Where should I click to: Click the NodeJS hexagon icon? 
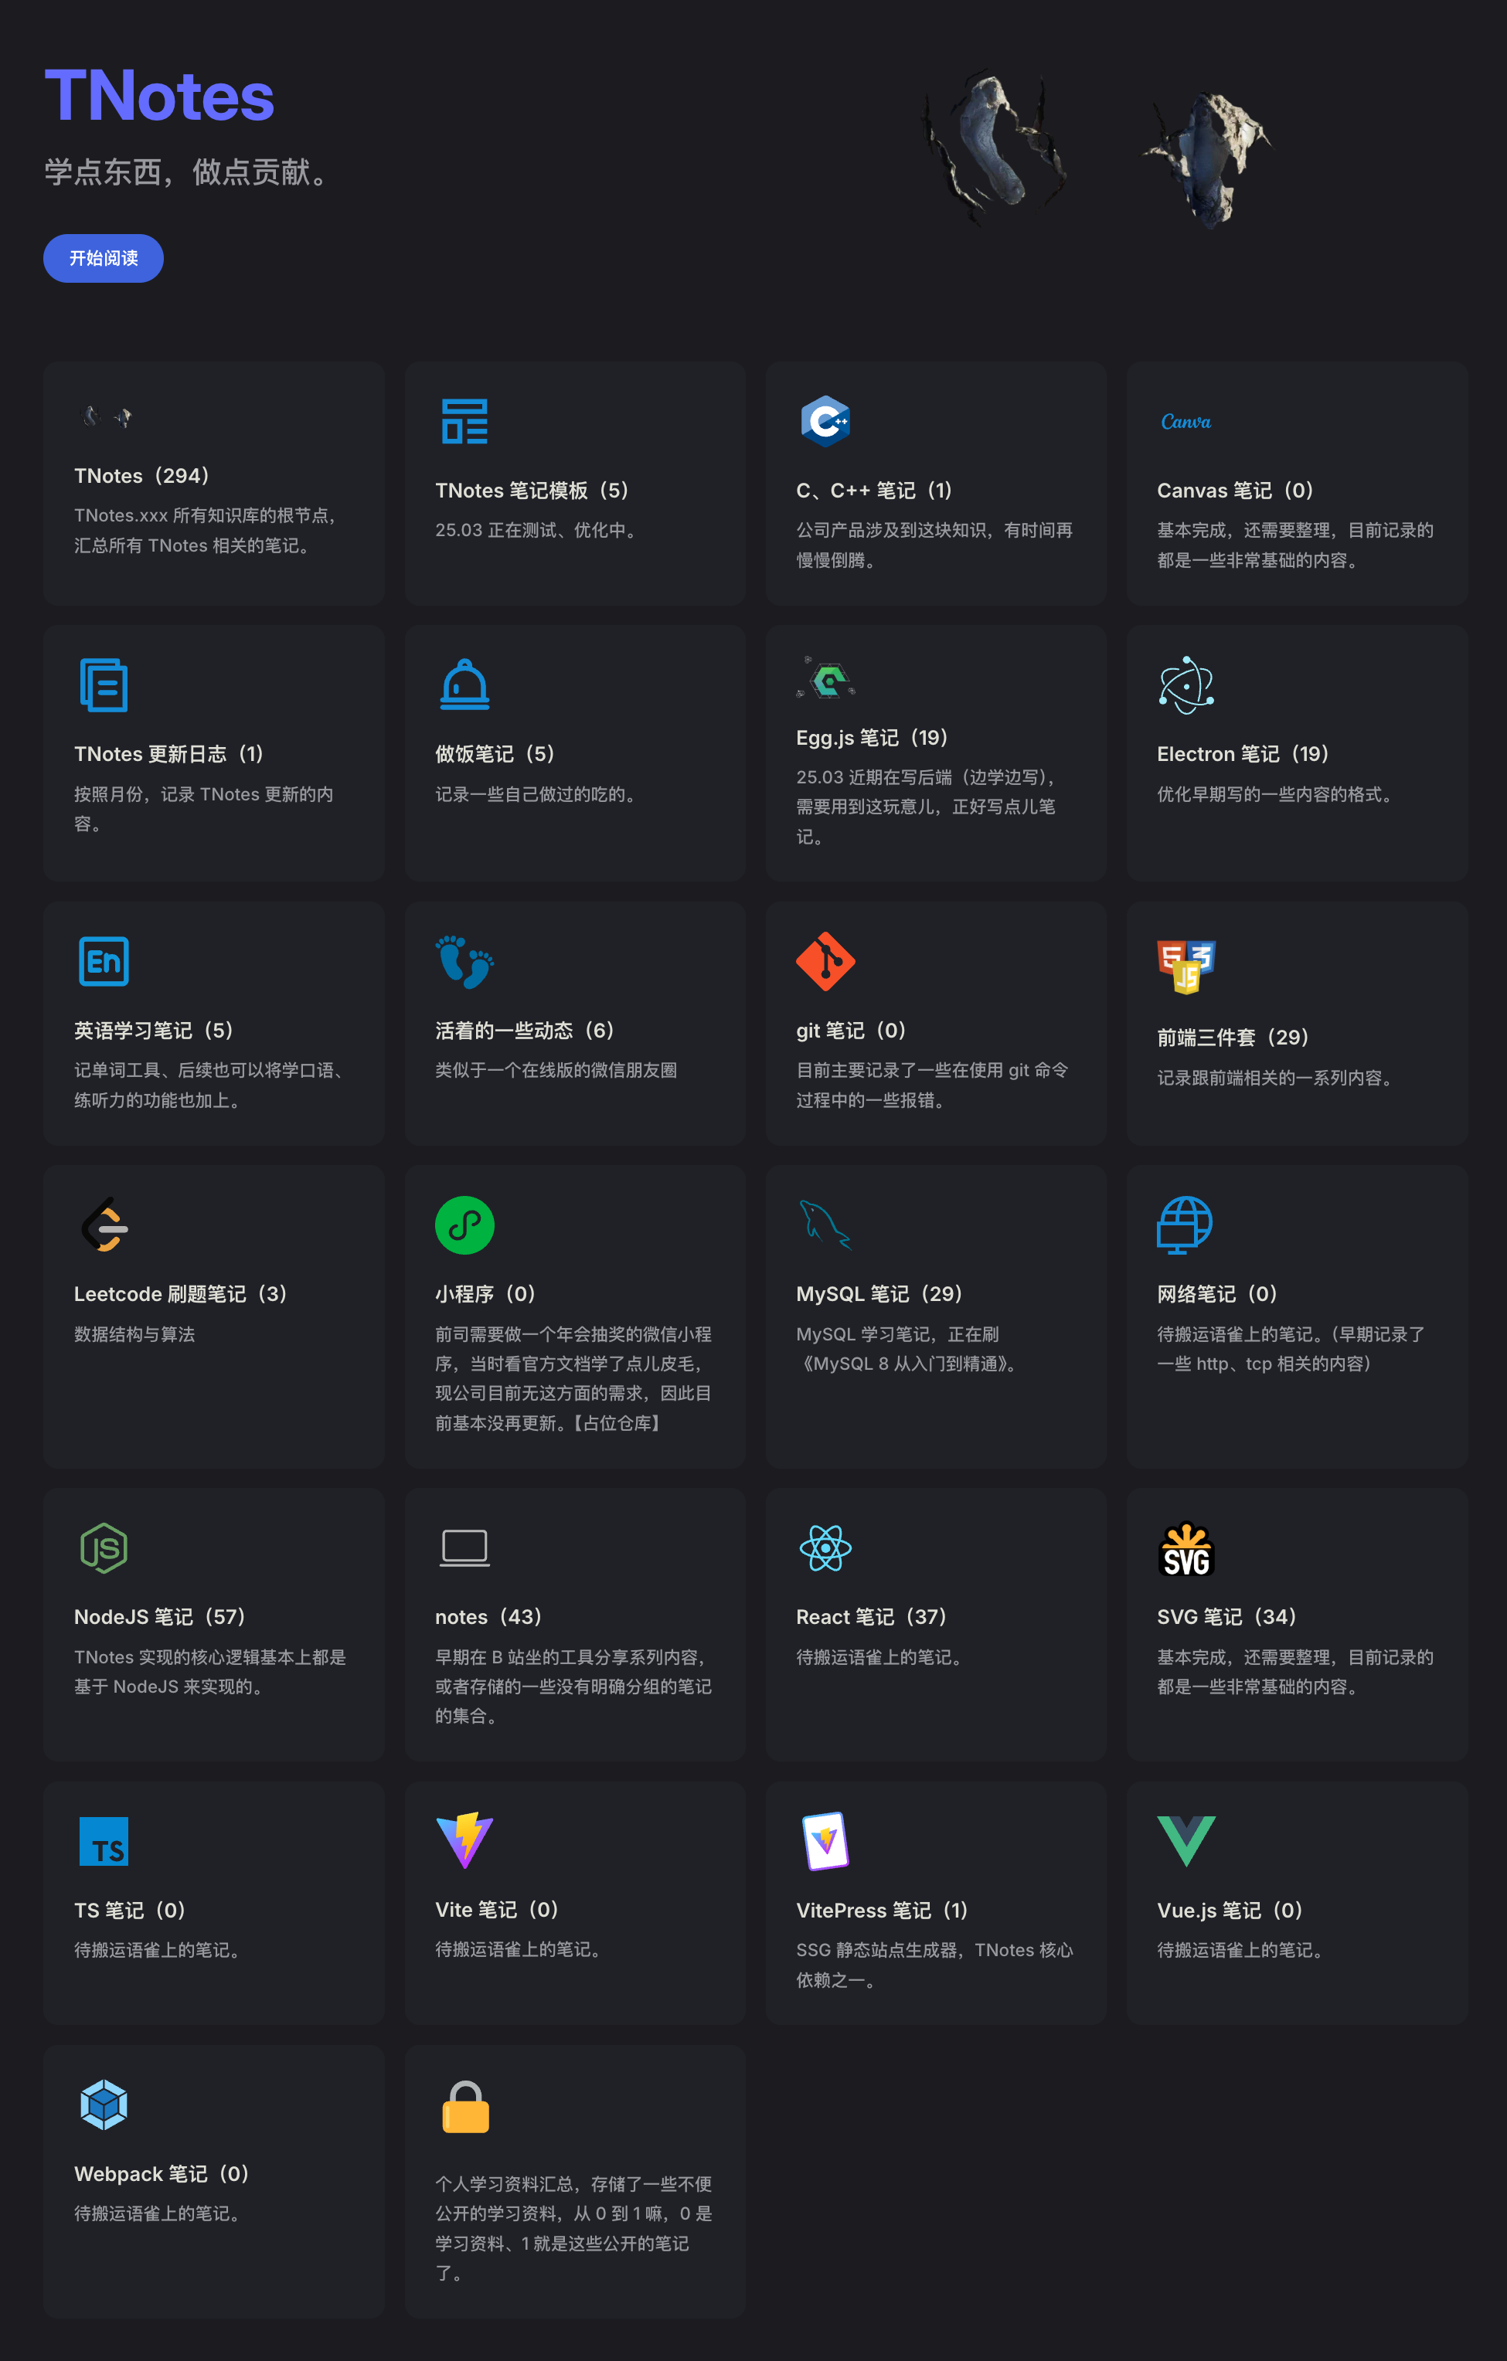pyautogui.click(x=103, y=1547)
